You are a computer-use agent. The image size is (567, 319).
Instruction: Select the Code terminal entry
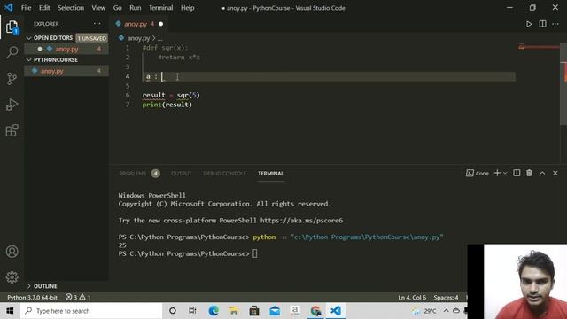point(478,174)
